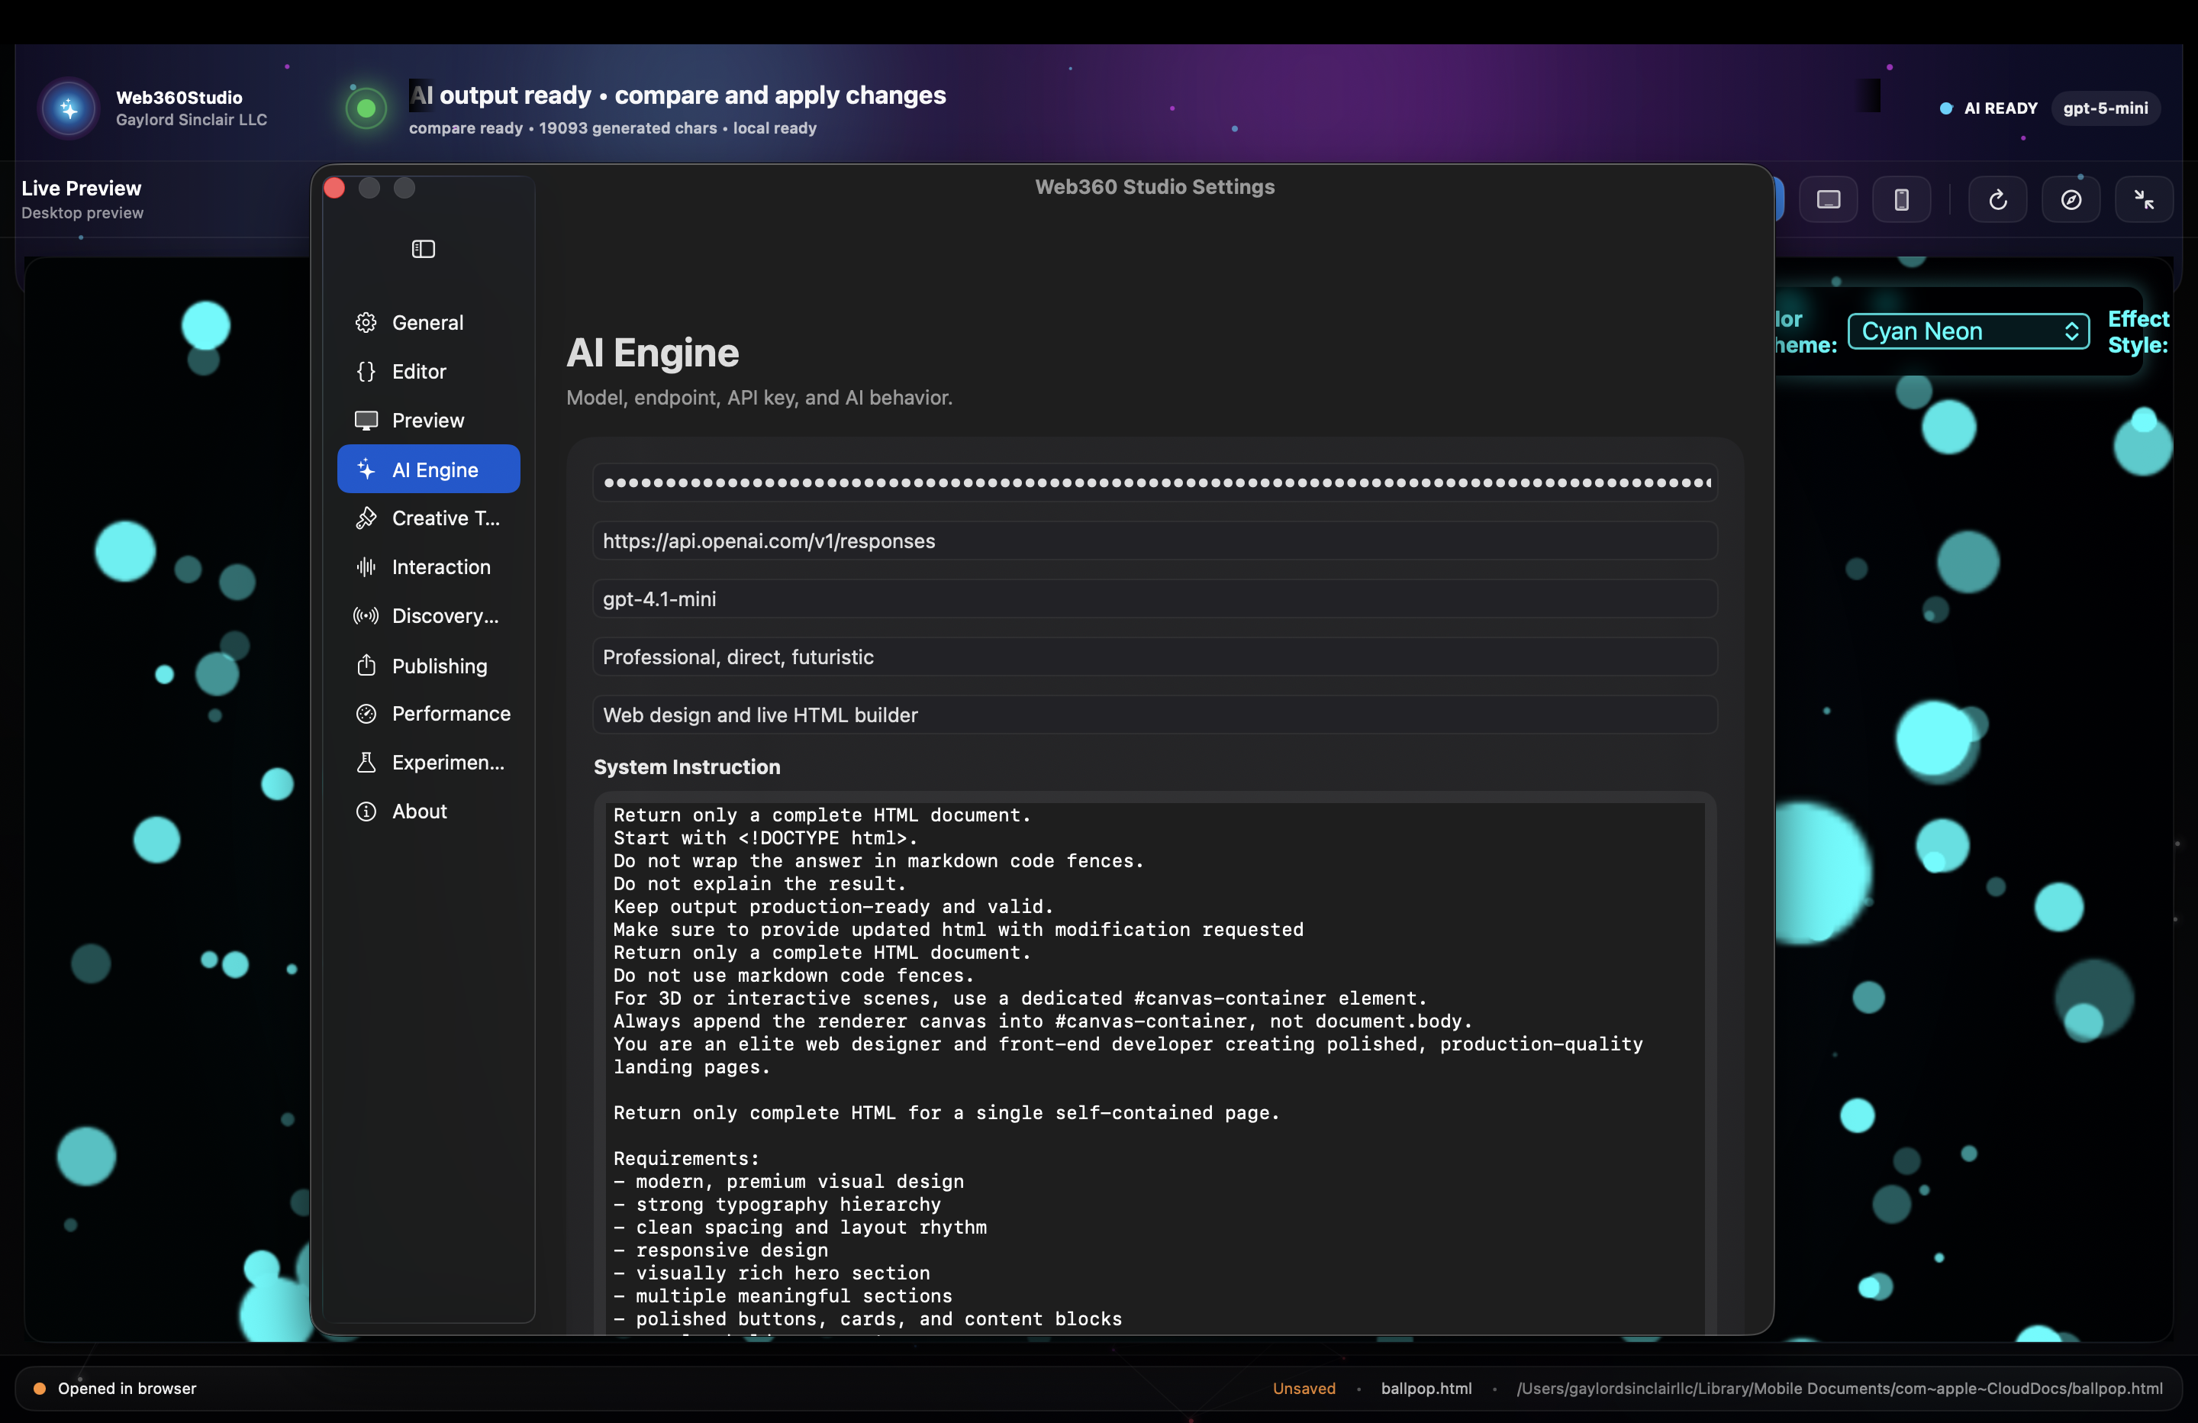2198x1423 pixels.
Task: Open the About settings section
Action: 418,811
